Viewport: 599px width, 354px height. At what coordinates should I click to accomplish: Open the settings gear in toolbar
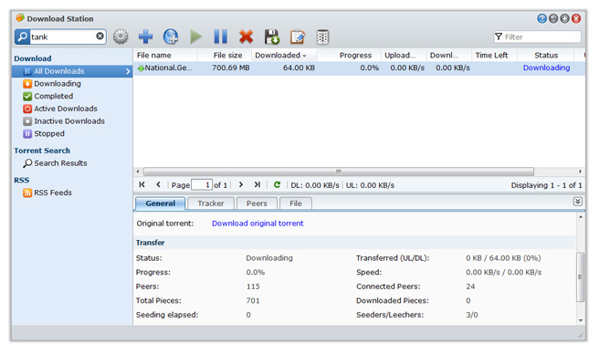(121, 36)
